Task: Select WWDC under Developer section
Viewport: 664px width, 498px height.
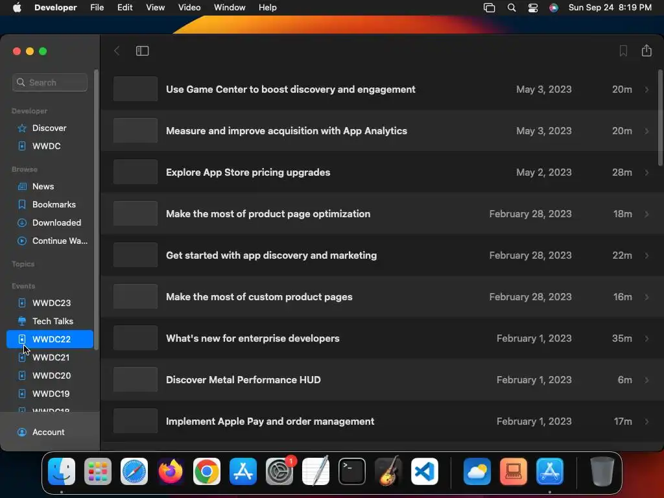Action: point(50,146)
